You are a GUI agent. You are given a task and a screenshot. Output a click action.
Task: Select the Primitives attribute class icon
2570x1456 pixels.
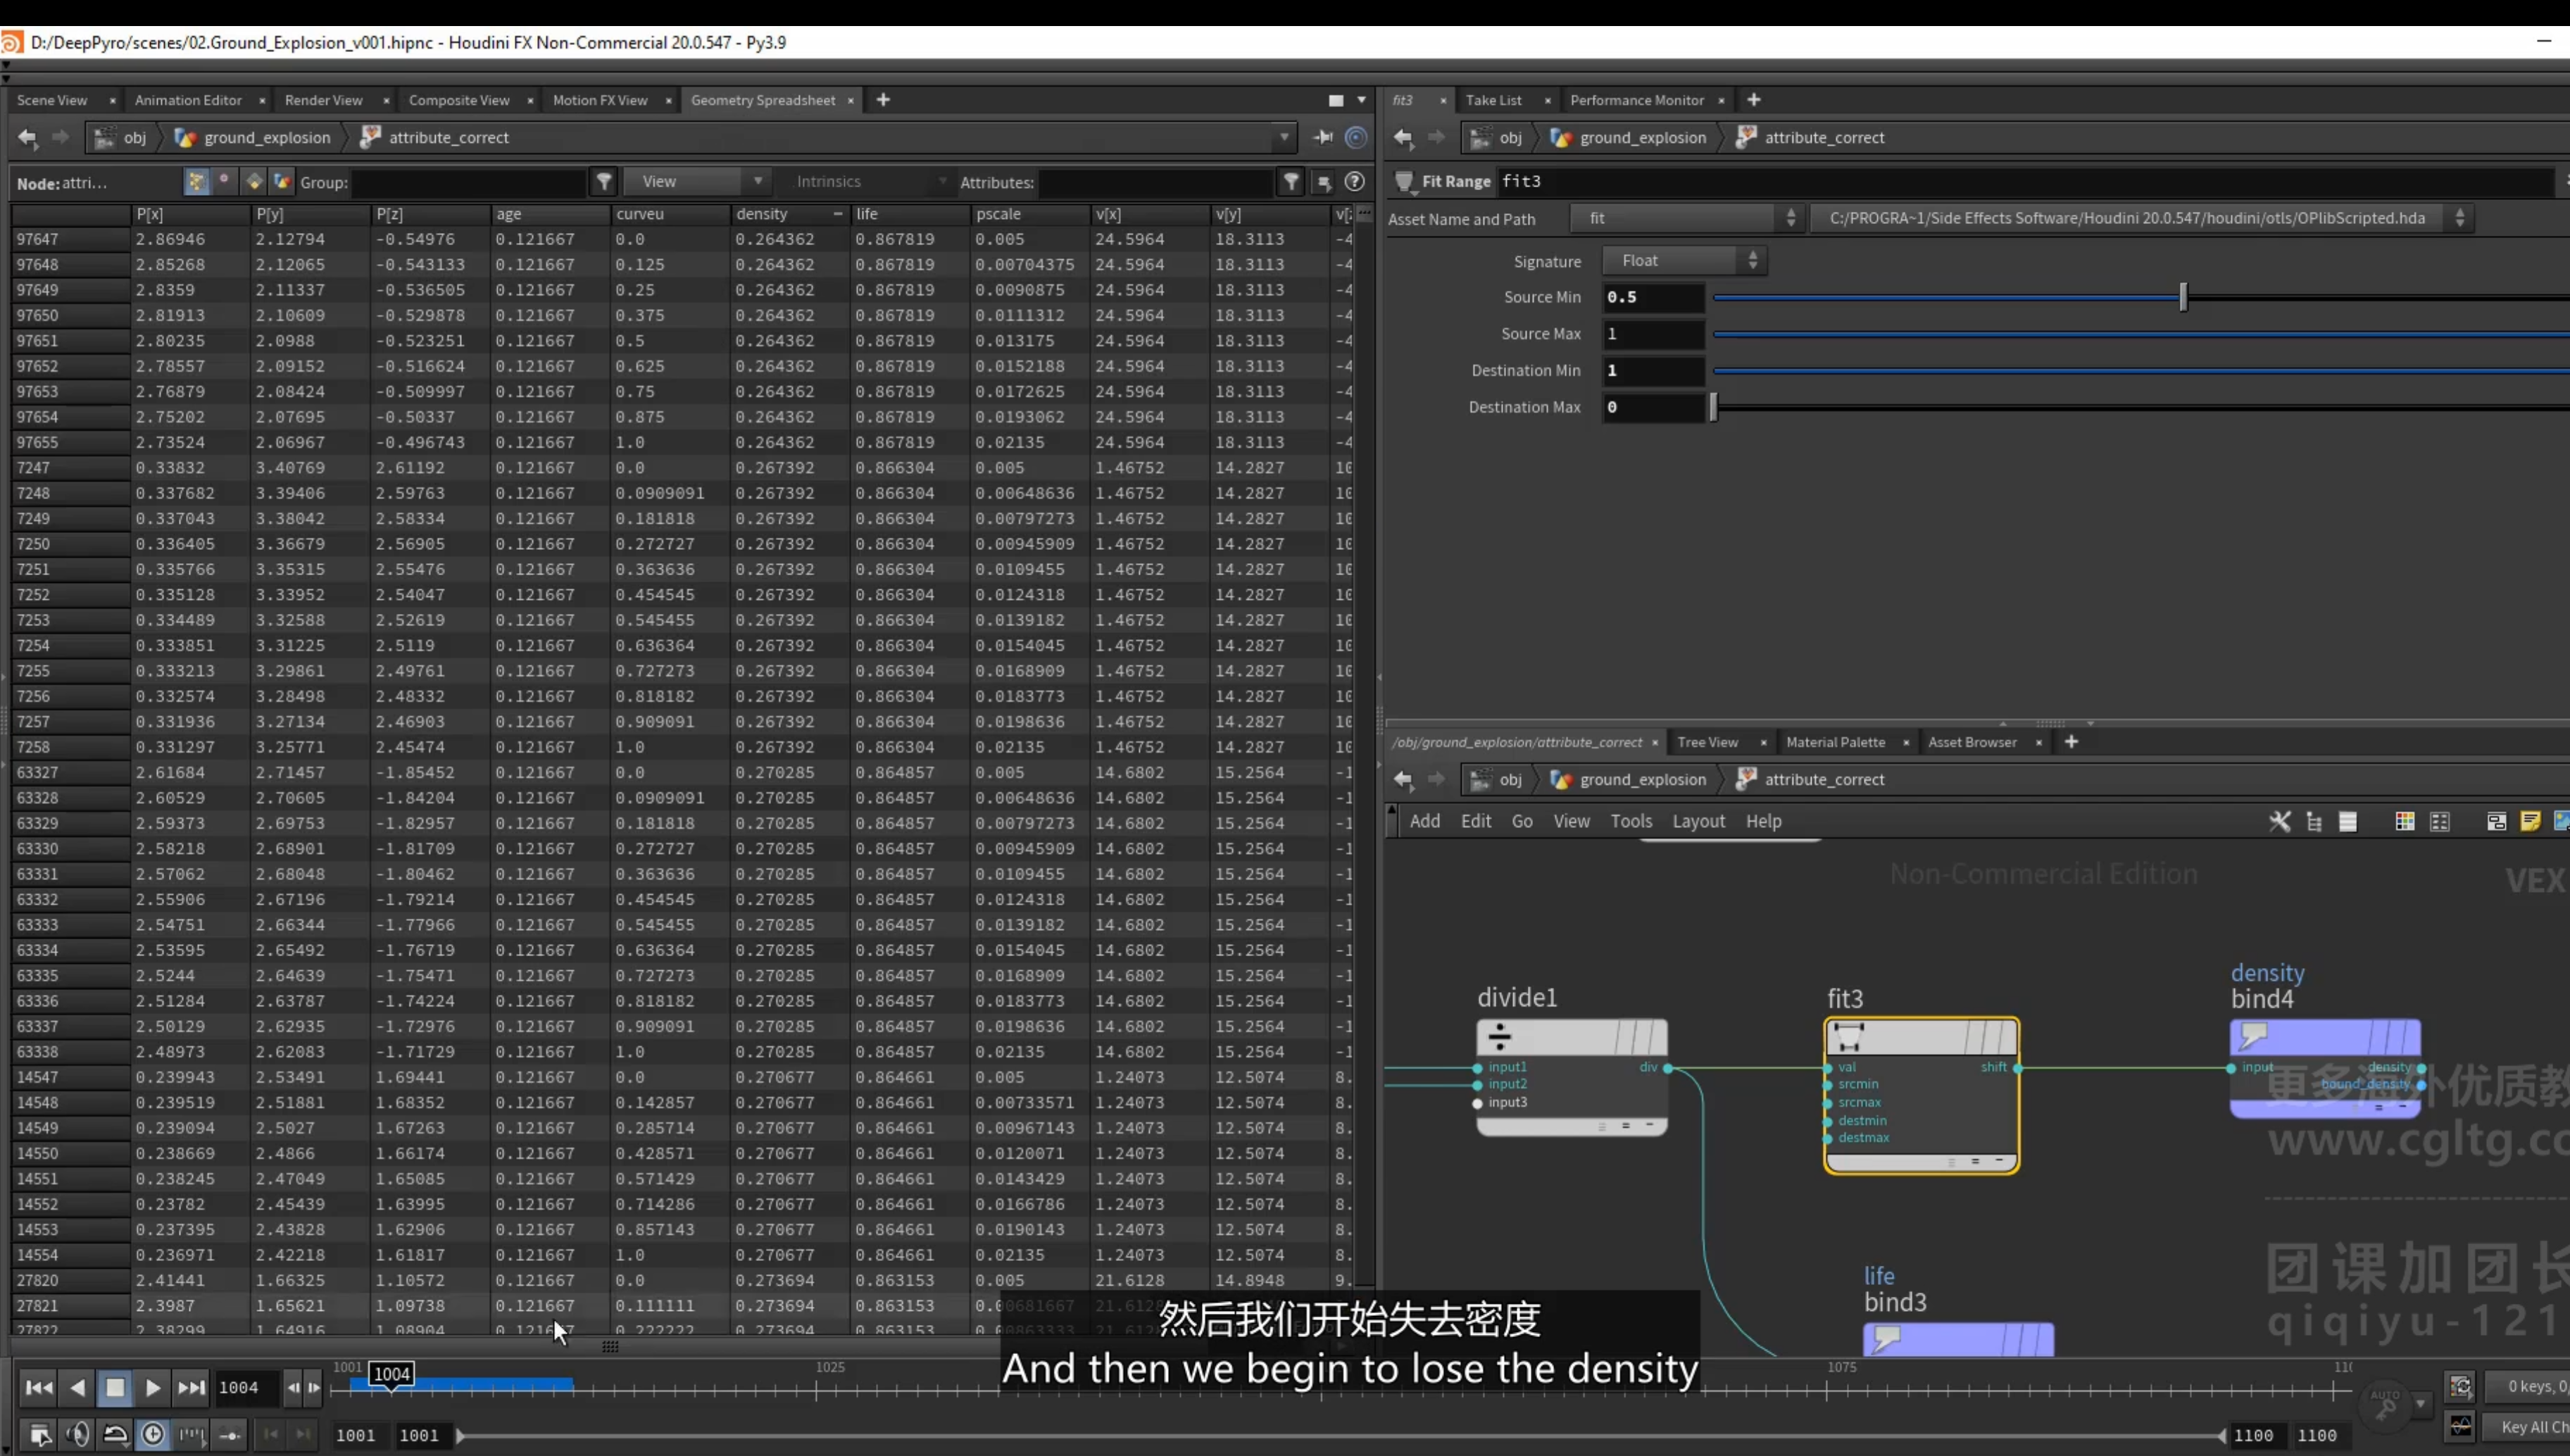click(253, 181)
